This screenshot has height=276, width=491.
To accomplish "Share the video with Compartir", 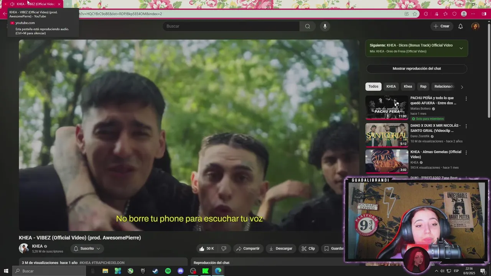I will click(248, 248).
